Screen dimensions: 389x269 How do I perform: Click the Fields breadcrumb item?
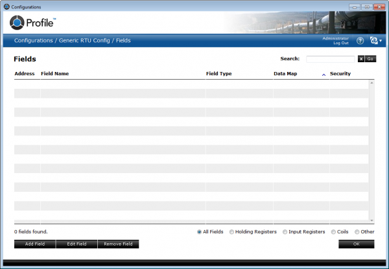123,40
